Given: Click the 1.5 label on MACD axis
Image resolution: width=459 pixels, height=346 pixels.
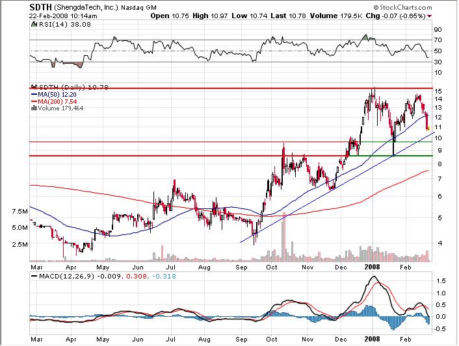Looking at the screenshot, I should (441, 281).
